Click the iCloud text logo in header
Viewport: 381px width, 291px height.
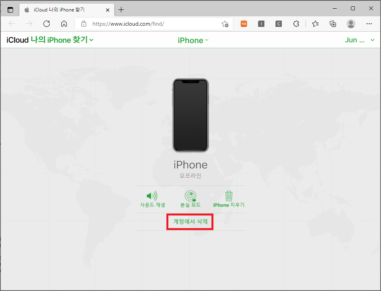click(x=17, y=40)
